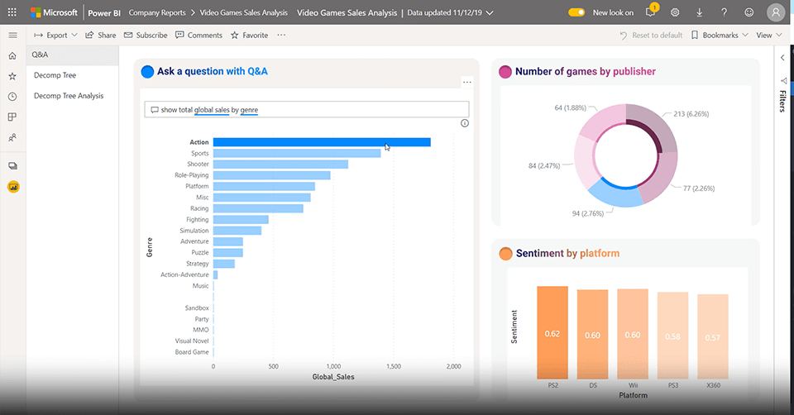Open Recent clock icon in sidebar
This screenshot has height=415, width=794.
click(12, 97)
